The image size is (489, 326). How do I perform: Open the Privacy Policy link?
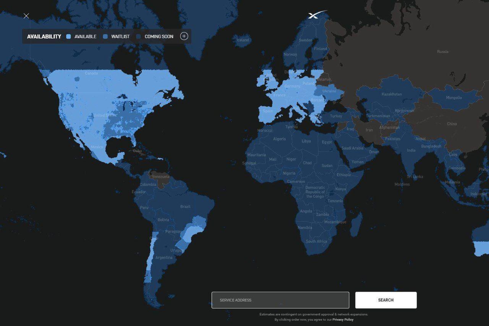[343, 320]
